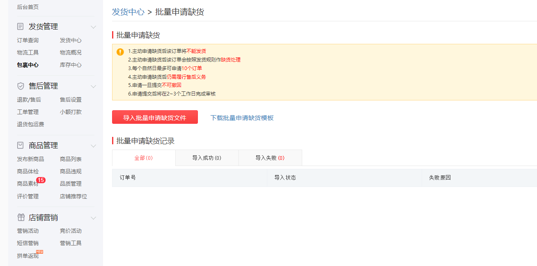537x266 pixels.
Task: Open 店铺推荐位 menu item
Action: [73, 196]
